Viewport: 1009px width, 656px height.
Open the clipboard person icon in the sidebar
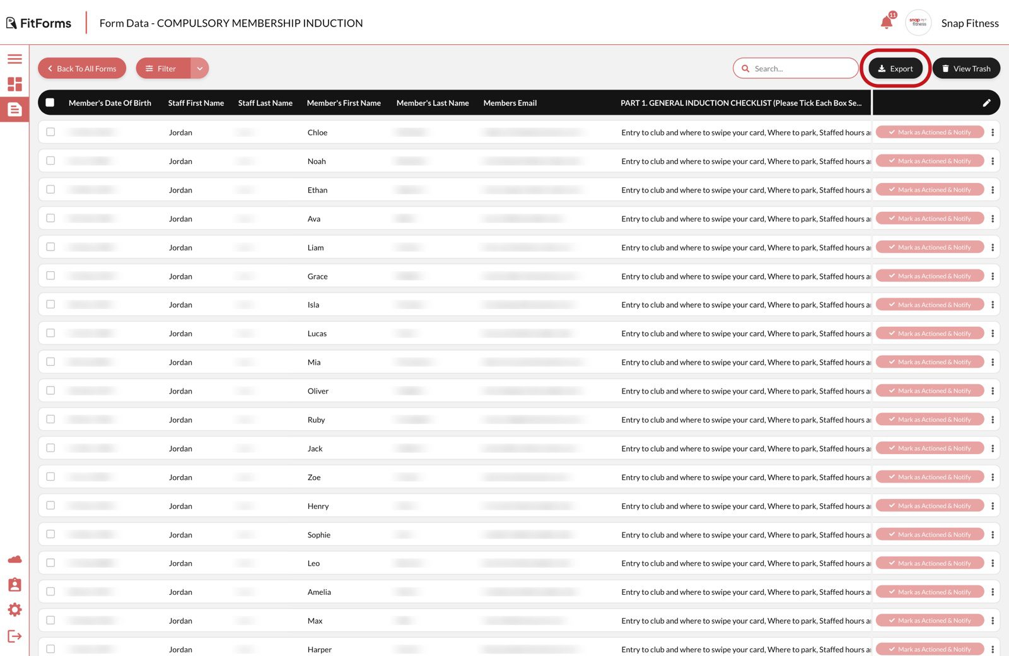coord(15,585)
